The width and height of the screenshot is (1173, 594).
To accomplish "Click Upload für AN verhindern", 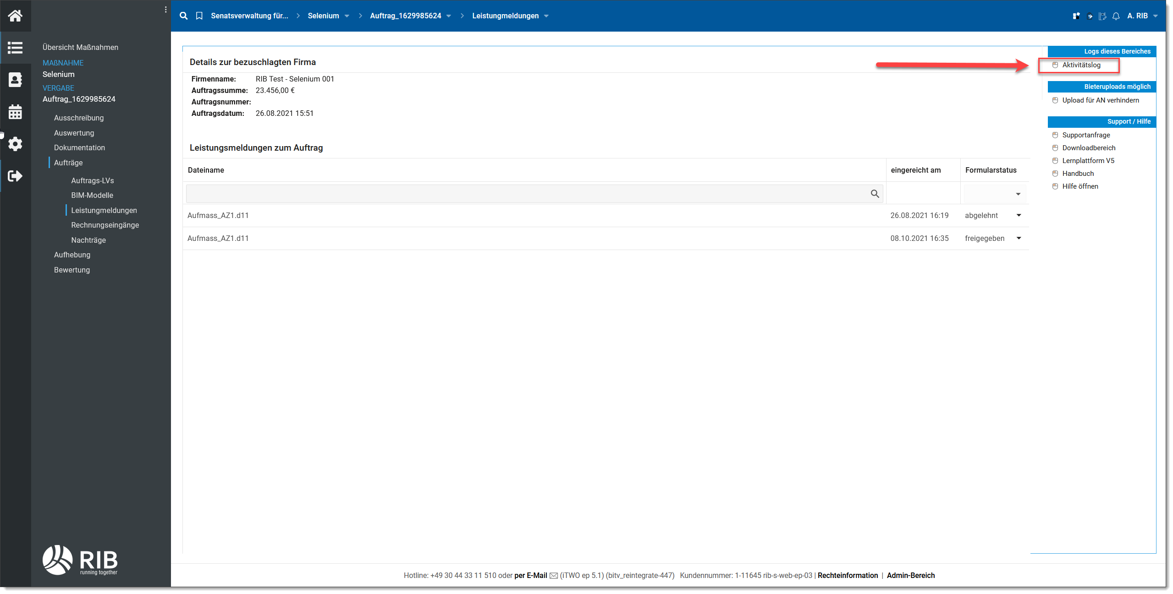I will click(x=1100, y=100).
